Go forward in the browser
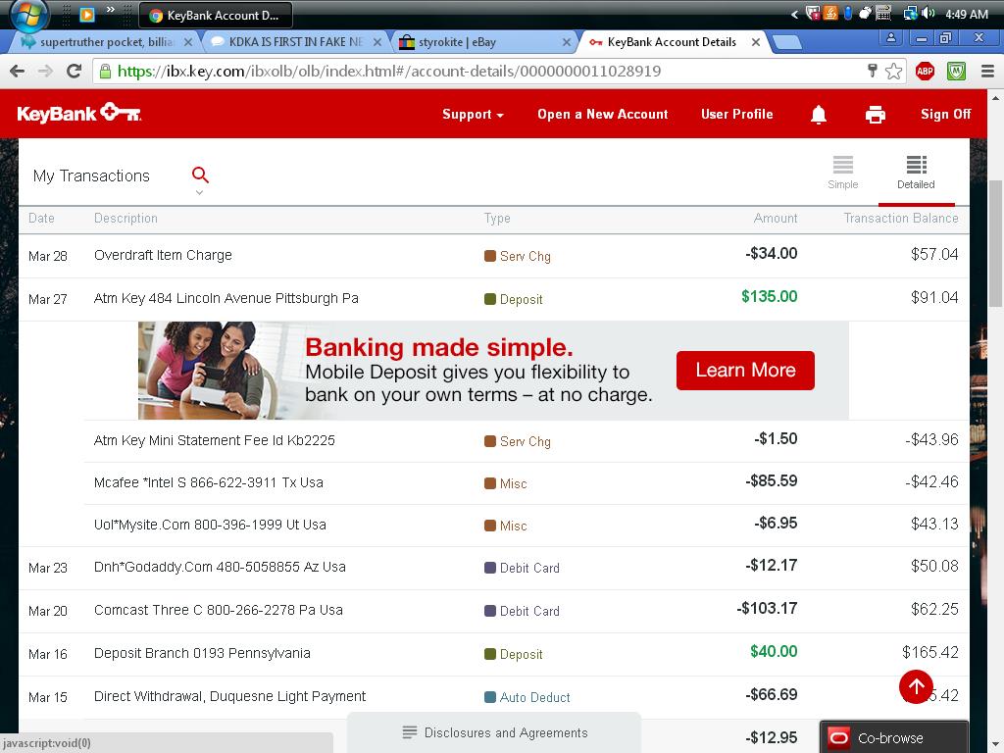 coord(45,71)
